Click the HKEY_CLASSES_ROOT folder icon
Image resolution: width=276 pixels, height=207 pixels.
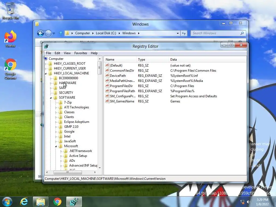pos(50,63)
